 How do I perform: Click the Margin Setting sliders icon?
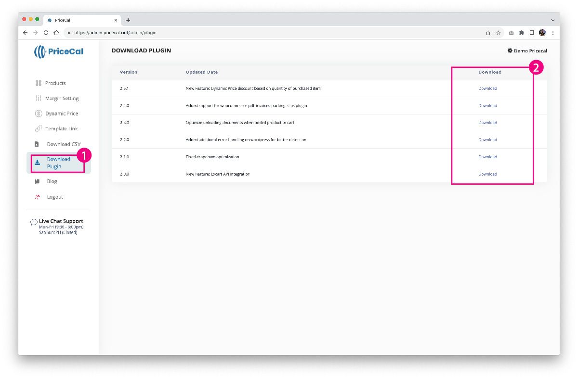click(39, 99)
